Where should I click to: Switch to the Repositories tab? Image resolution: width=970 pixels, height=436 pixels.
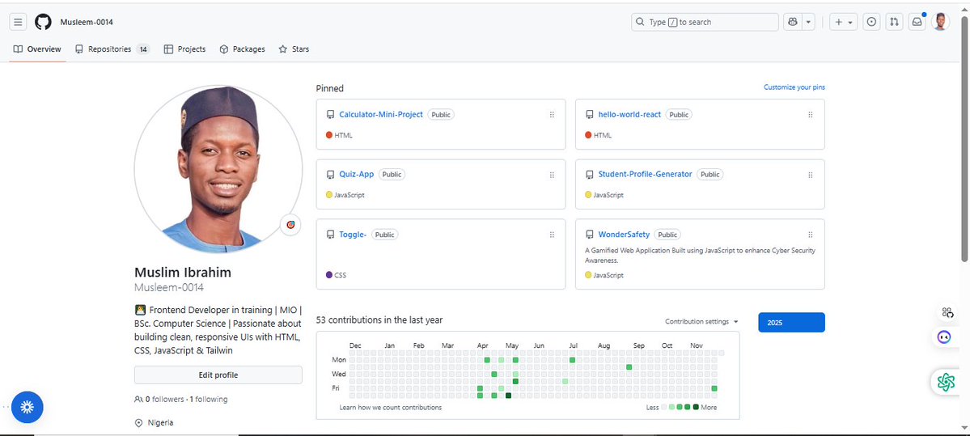click(112, 49)
